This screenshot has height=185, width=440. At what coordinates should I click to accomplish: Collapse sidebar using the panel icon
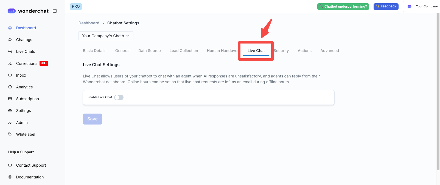[55, 11]
